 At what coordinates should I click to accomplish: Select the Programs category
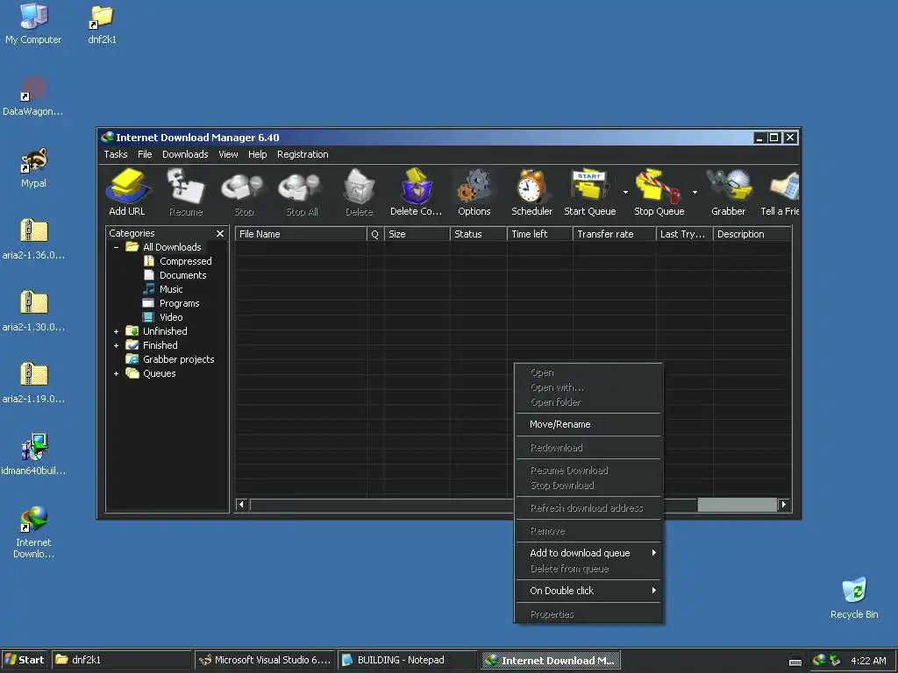(179, 303)
